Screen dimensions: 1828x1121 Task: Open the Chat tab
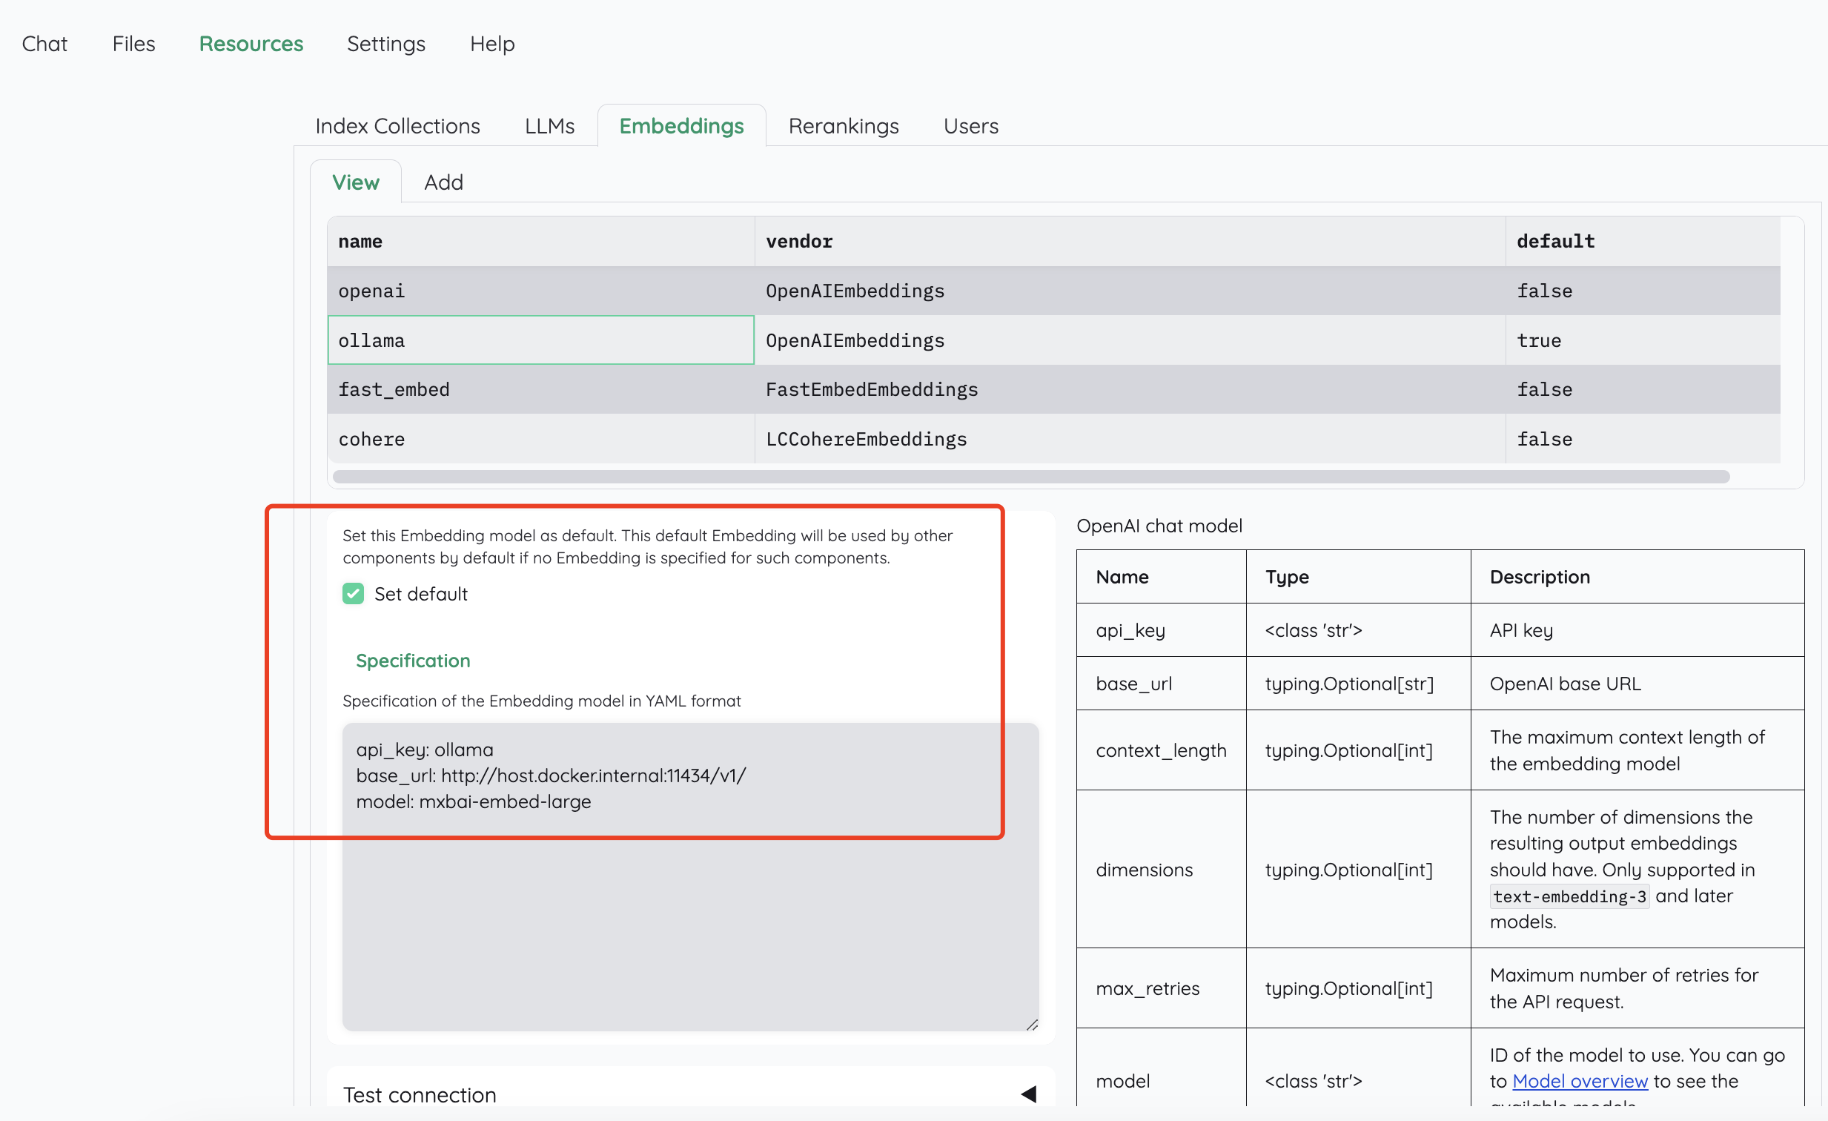click(44, 44)
